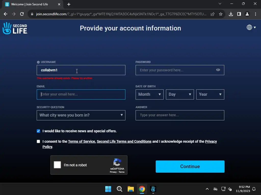This screenshot has width=261, height=195.
Task: Show hidden tray icons chevron
Action: coord(207,189)
